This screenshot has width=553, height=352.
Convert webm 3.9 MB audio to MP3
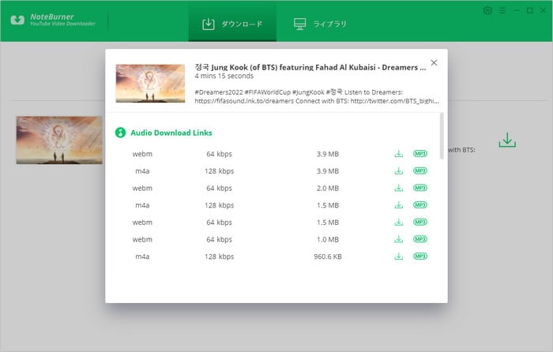pos(420,154)
